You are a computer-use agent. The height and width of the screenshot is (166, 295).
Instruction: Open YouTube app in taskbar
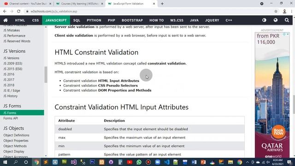coord(130,162)
